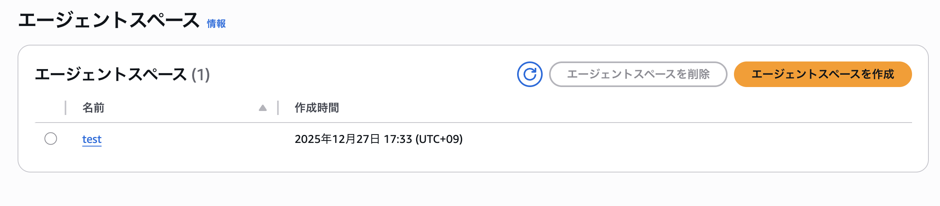Click the 2025年12月27日 date text
The height and width of the screenshot is (206, 940).
coord(337,139)
